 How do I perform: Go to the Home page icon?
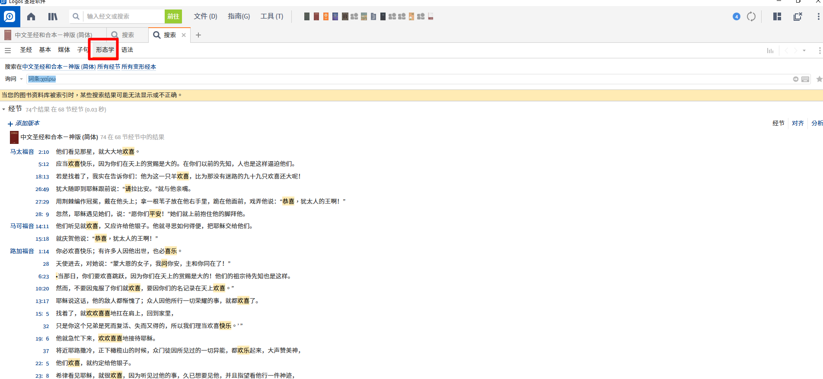tap(31, 16)
